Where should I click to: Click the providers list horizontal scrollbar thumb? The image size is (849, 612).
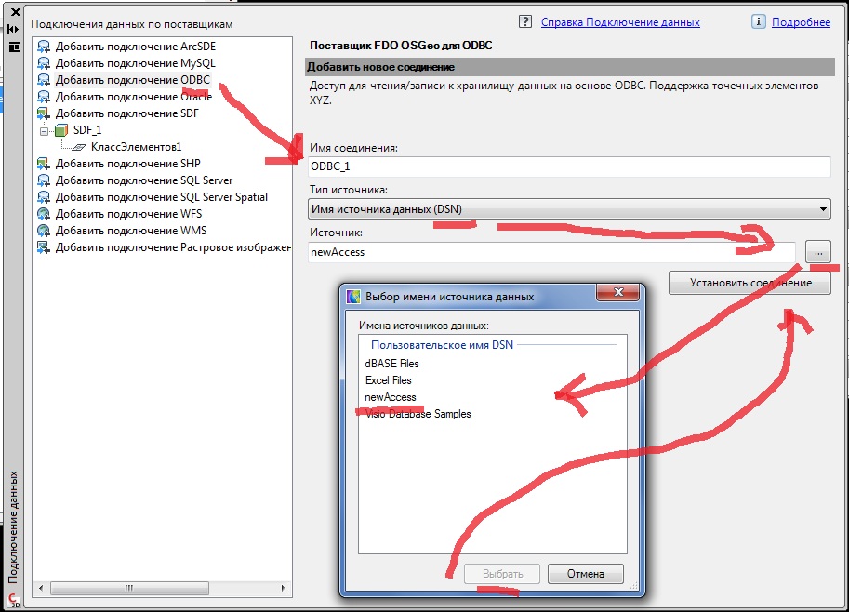point(129,588)
